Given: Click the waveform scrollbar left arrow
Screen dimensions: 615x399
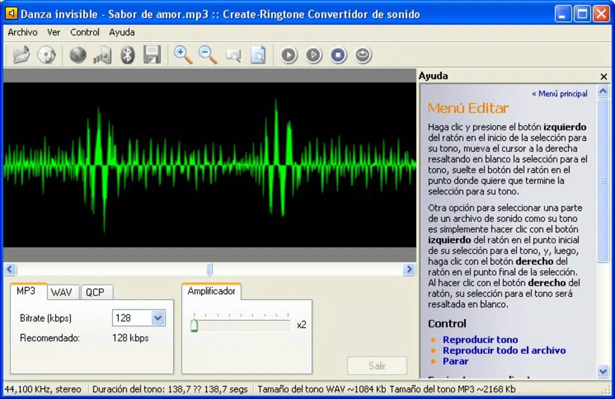Looking at the screenshot, I should click(10, 269).
